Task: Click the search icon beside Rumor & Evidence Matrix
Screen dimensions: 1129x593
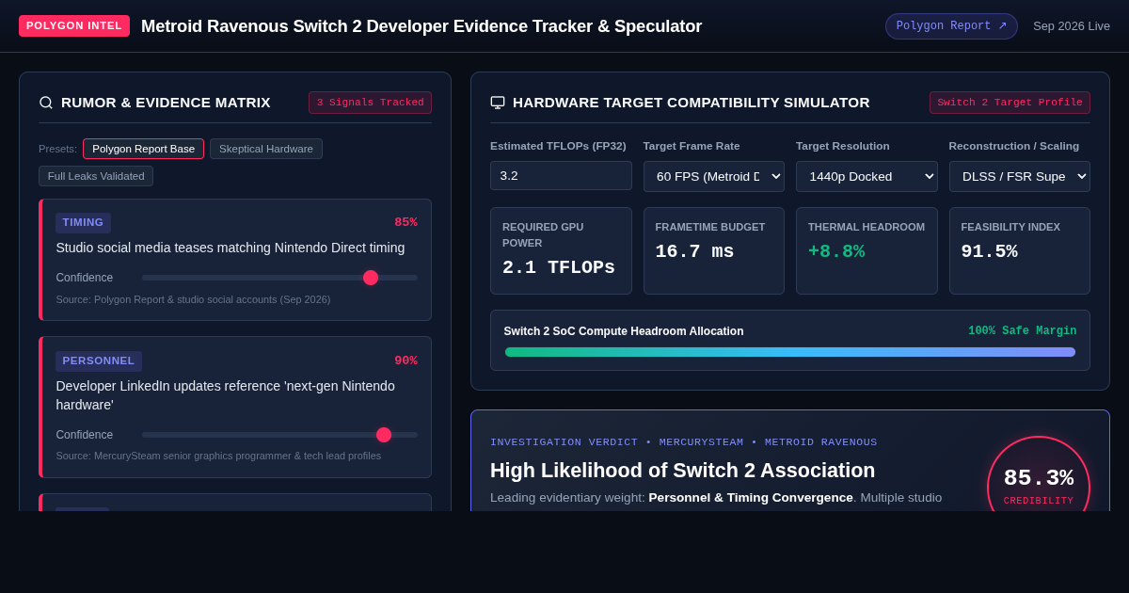Action: click(x=46, y=103)
